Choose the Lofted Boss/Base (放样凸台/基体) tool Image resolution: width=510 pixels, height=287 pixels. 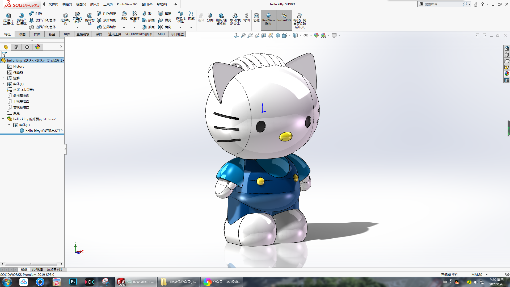tap(43, 20)
